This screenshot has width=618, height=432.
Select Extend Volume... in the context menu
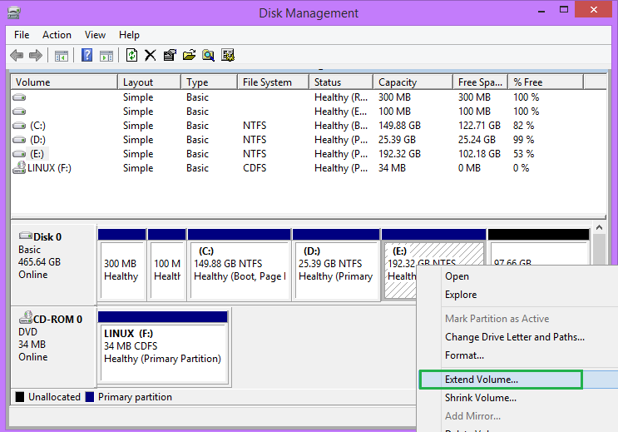pos(517,380)
